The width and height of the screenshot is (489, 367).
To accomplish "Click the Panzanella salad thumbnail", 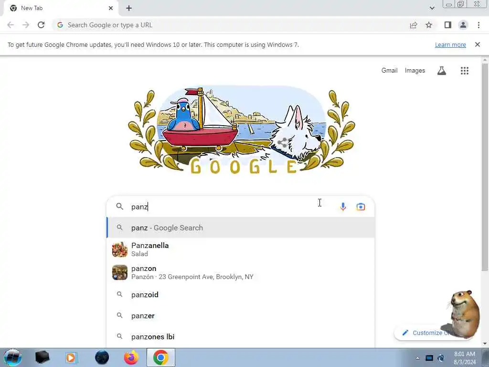I will 120,249.
